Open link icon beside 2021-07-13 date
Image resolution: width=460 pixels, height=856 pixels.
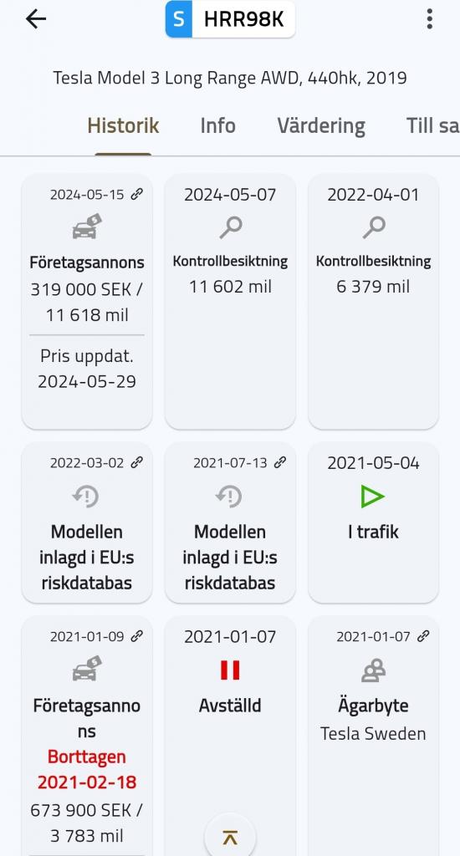(x=279, y=462)
